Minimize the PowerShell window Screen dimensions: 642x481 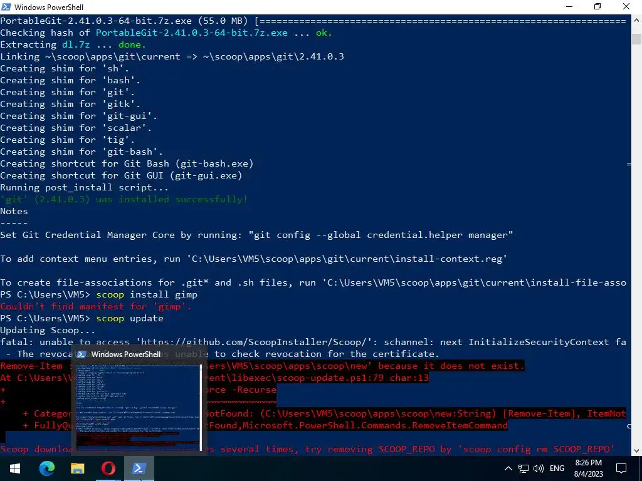point(569,6)
